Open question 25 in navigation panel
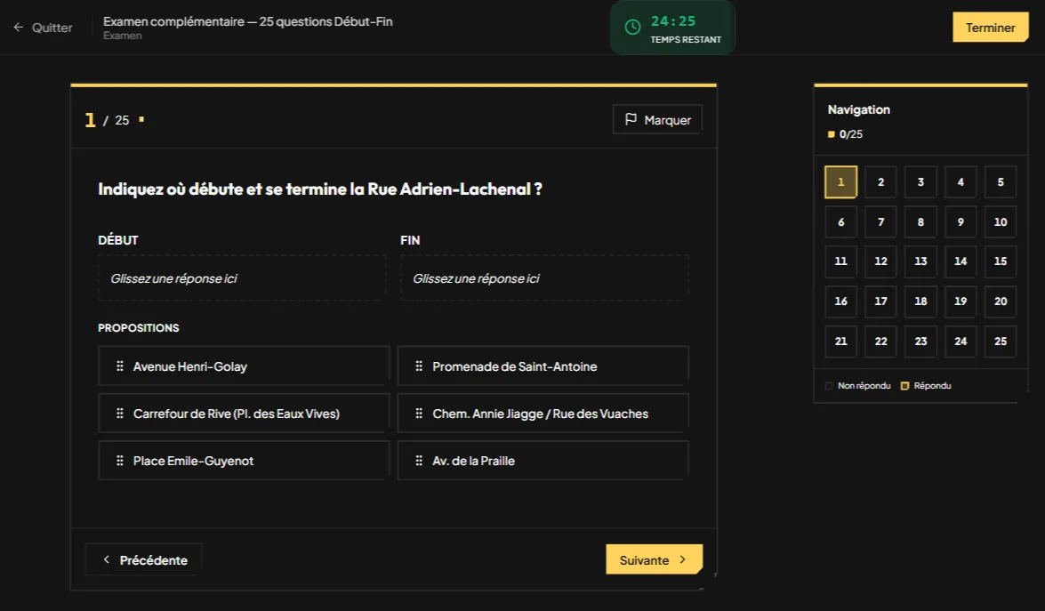Image resolution: width=1045 pixels, height=611 pixels. (1001, 342)
